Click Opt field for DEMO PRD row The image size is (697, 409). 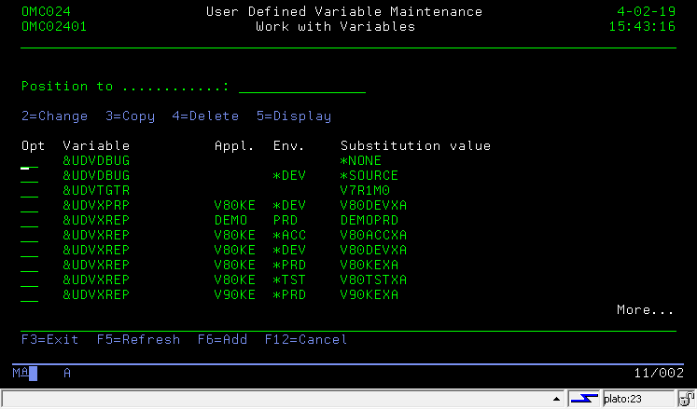(x=30, y=221)
